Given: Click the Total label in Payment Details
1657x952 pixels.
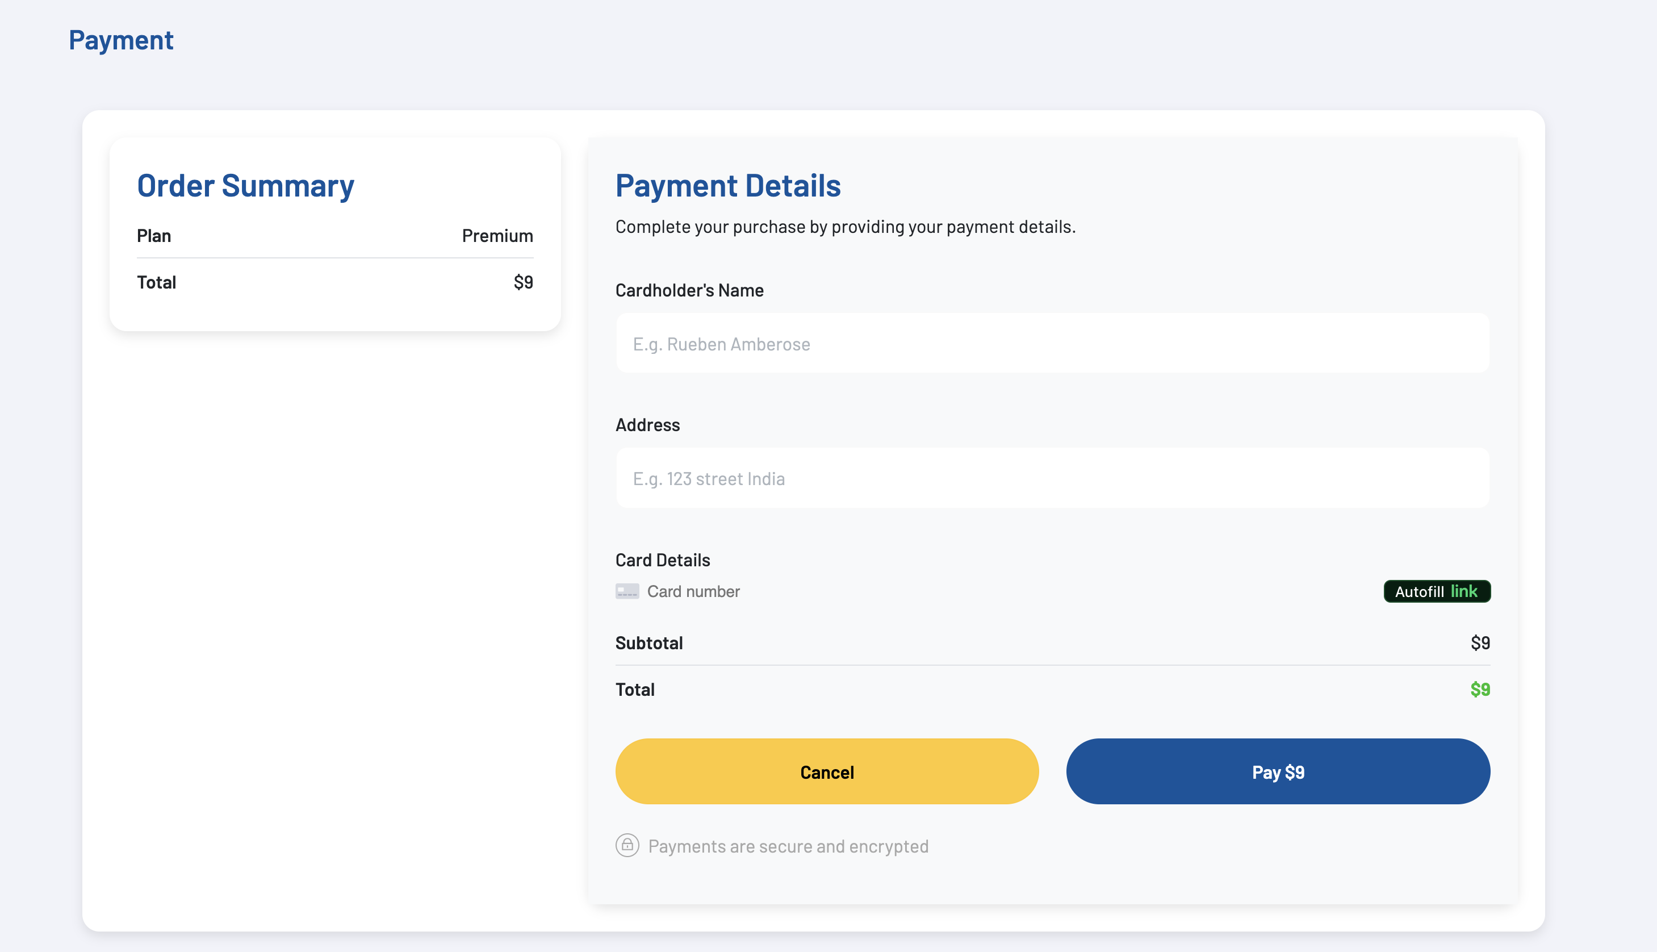Looking at the screenshot, I should 635,689.
